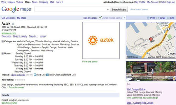Viewport: 176px width, 105px height.
Task: Click the Route 2 highway shield on map
Action: click(168, 29)
